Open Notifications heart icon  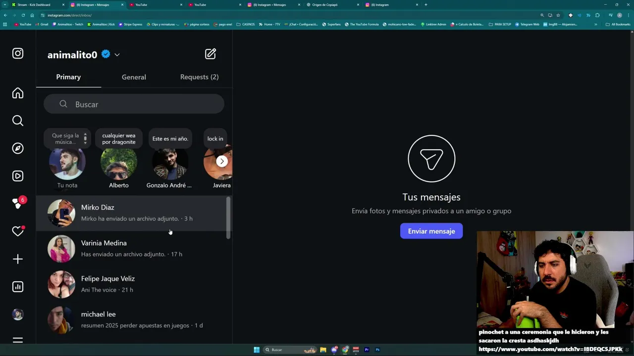click(18, 231)
